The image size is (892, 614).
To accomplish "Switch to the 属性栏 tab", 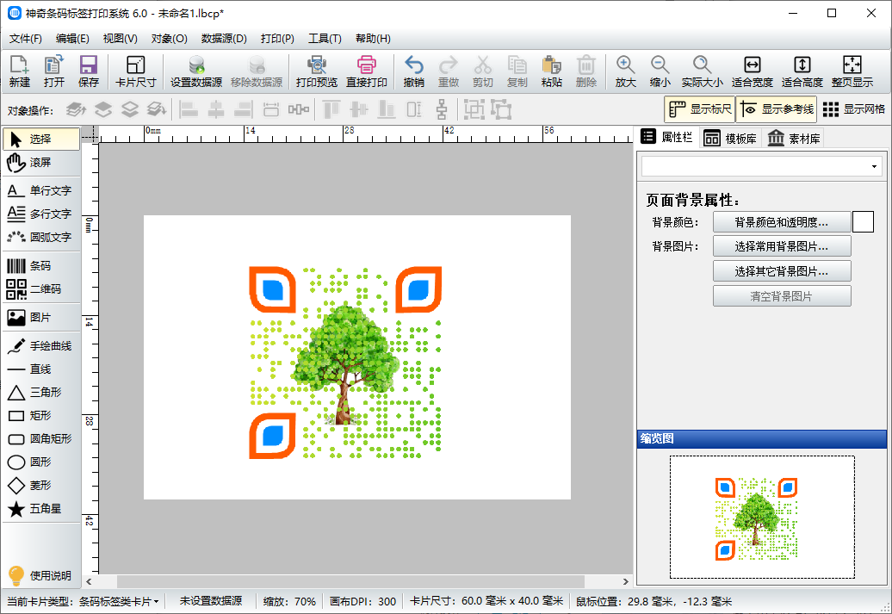I will (666, 137).
